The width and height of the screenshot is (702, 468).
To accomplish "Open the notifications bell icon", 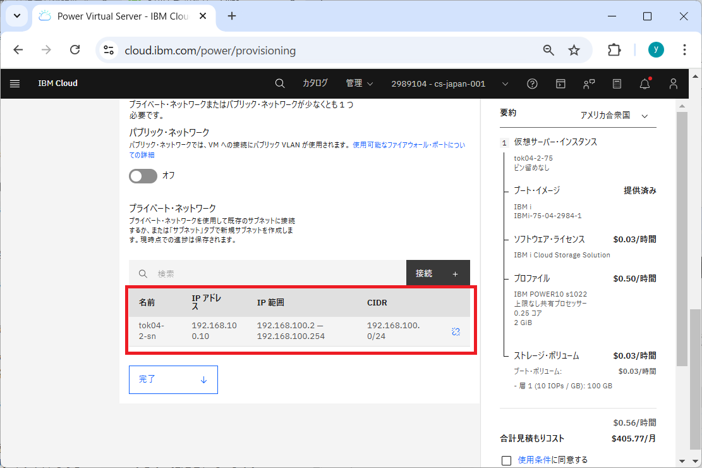I will click(x=645, y=84).
